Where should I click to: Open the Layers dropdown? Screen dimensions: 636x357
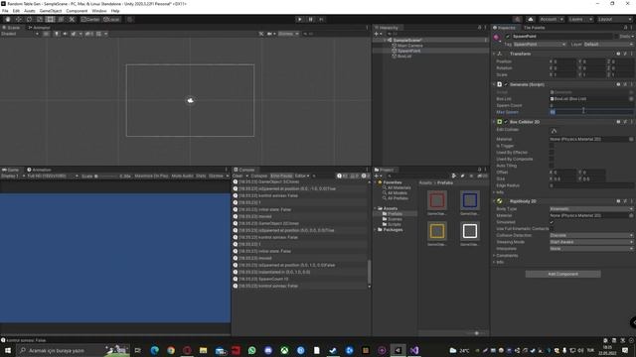pyautogui.click(x=580, y=19)
